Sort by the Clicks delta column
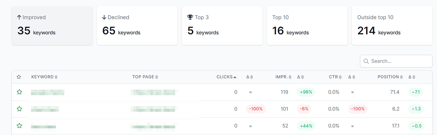 coord(250,77)
